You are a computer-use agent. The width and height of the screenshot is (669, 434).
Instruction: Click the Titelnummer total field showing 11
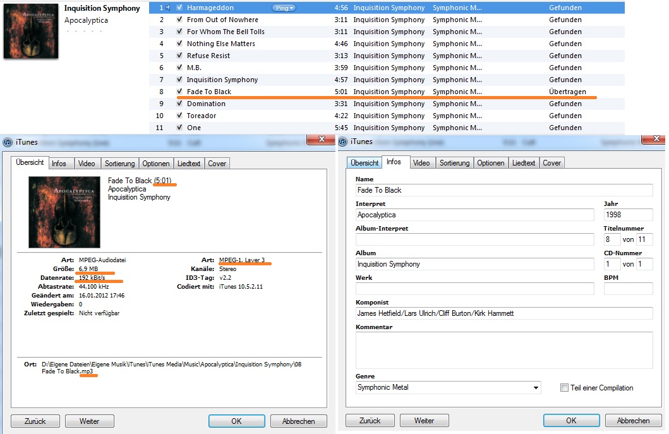[644, 239]
